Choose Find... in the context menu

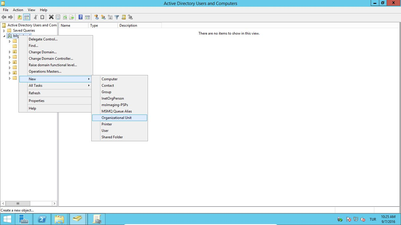[55, 46]
